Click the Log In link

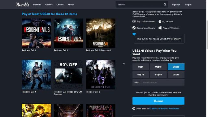point(188,5)
